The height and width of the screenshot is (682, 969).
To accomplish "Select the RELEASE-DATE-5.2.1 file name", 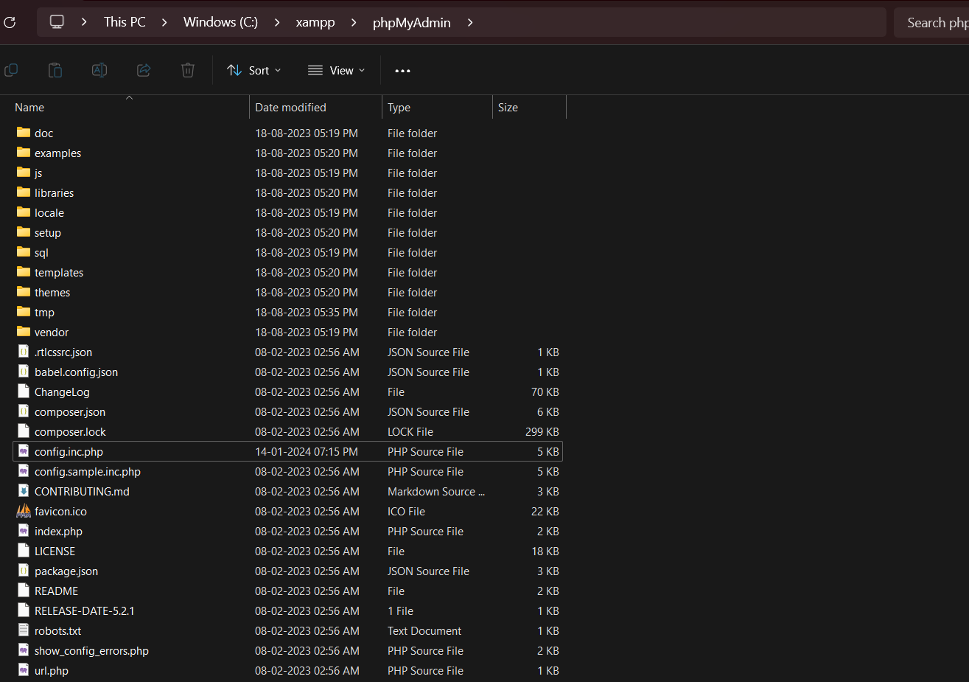I will 85,610.
